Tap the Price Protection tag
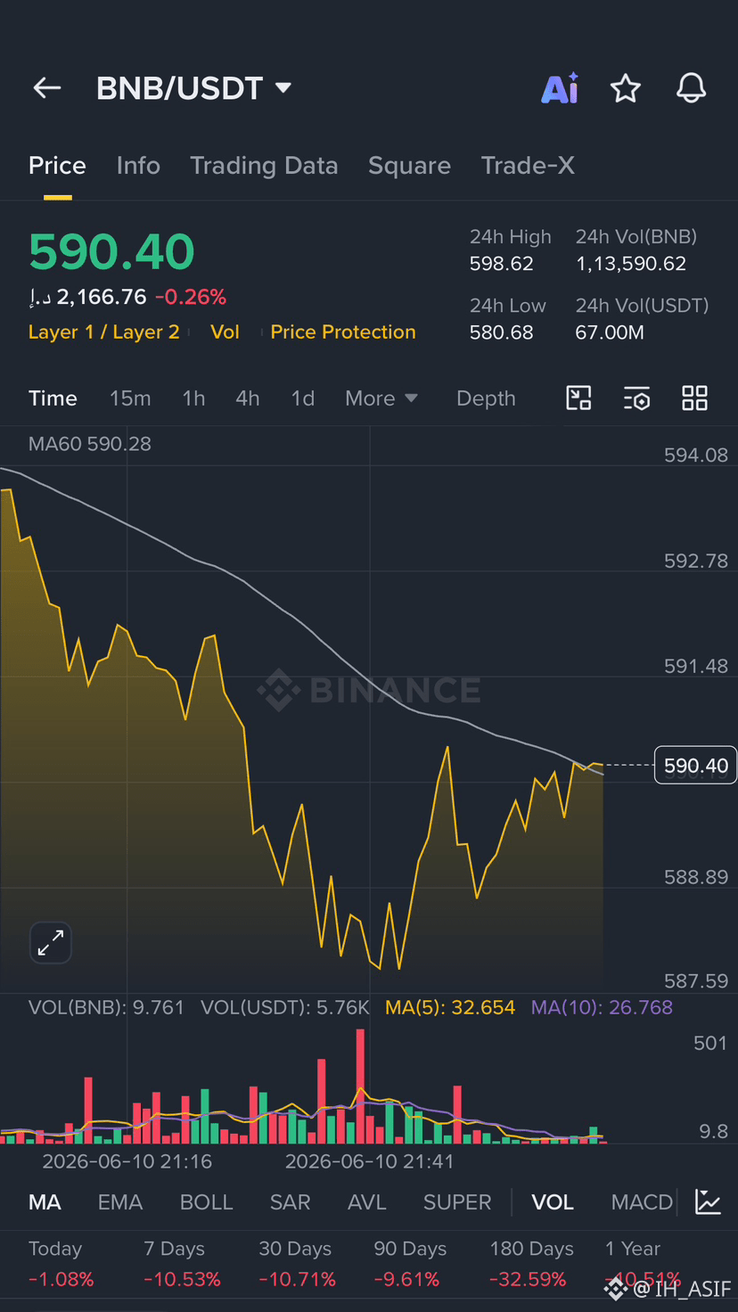This screenshot has width=738, height=1312. [343, 332]
